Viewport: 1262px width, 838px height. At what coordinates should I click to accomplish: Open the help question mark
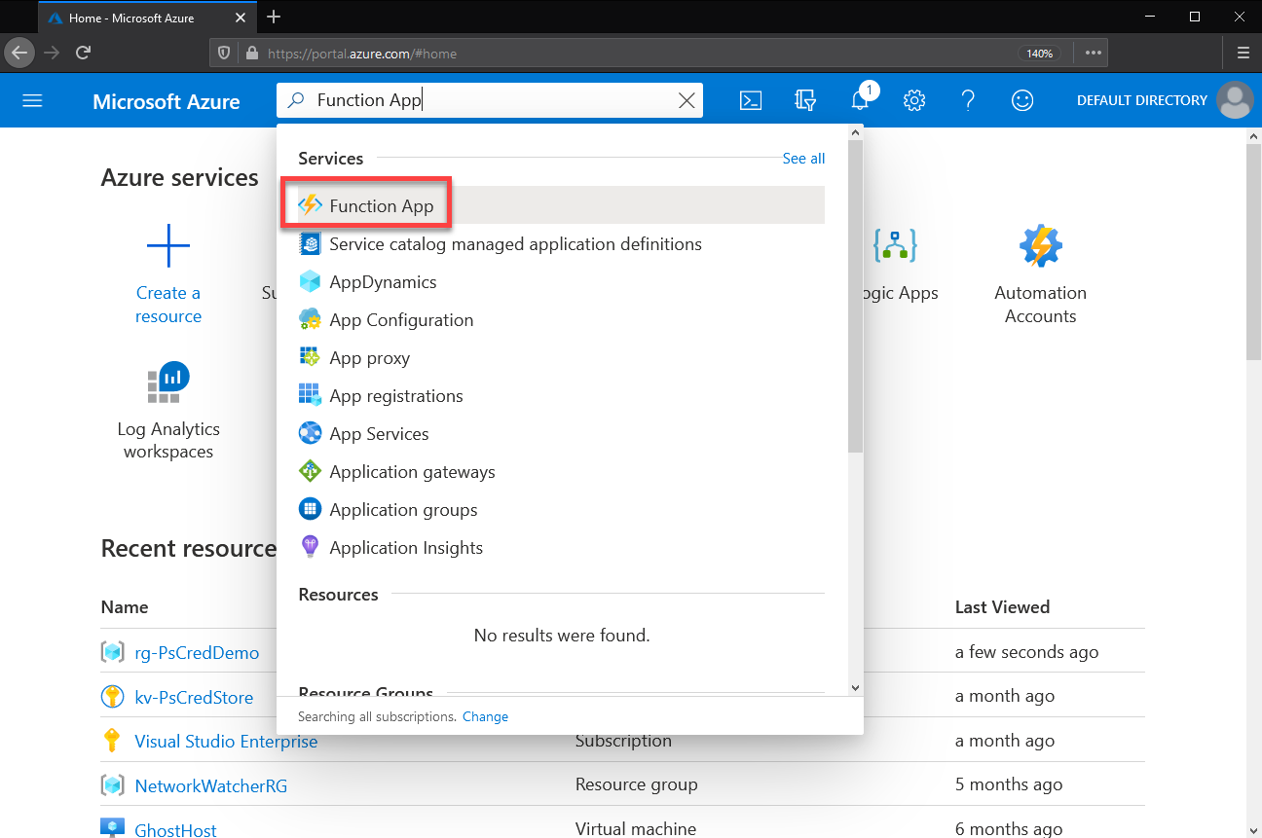(968, 100)
